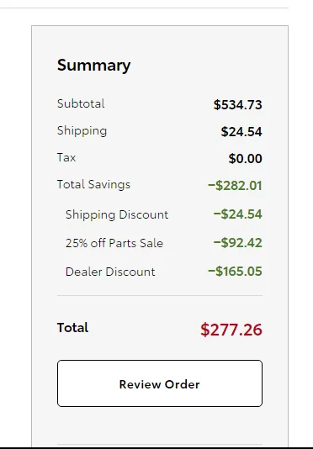The width and height of the screenshot is (313, 449).
Task: Click the divider line above Total
Action: coord(160,295)
